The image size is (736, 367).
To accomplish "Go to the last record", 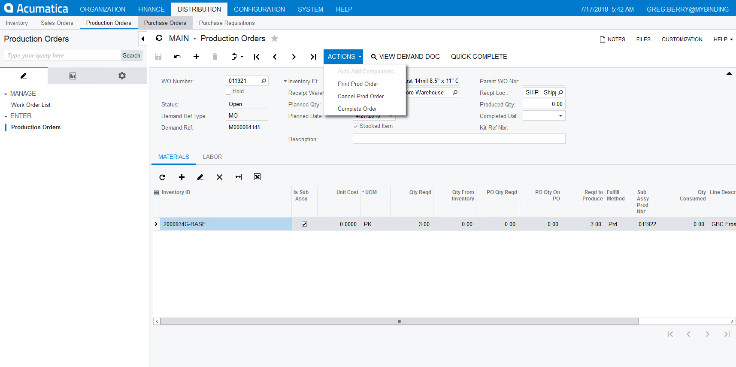I will click(313, 57).
